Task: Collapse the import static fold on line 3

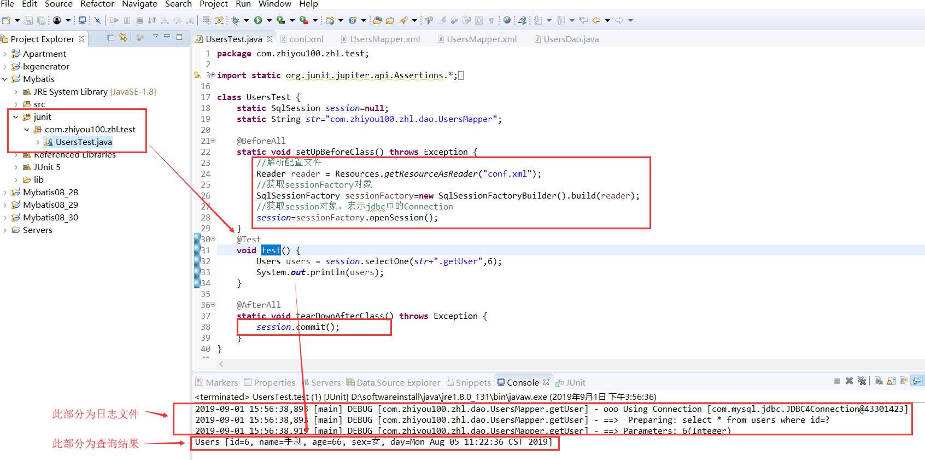Action: (x=213, y=75)
